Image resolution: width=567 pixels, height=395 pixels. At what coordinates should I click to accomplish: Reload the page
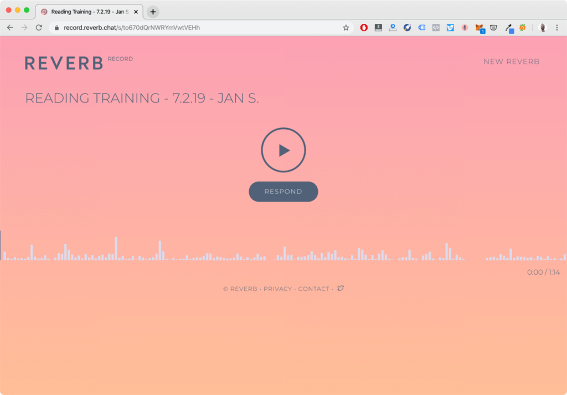(39, 28)
